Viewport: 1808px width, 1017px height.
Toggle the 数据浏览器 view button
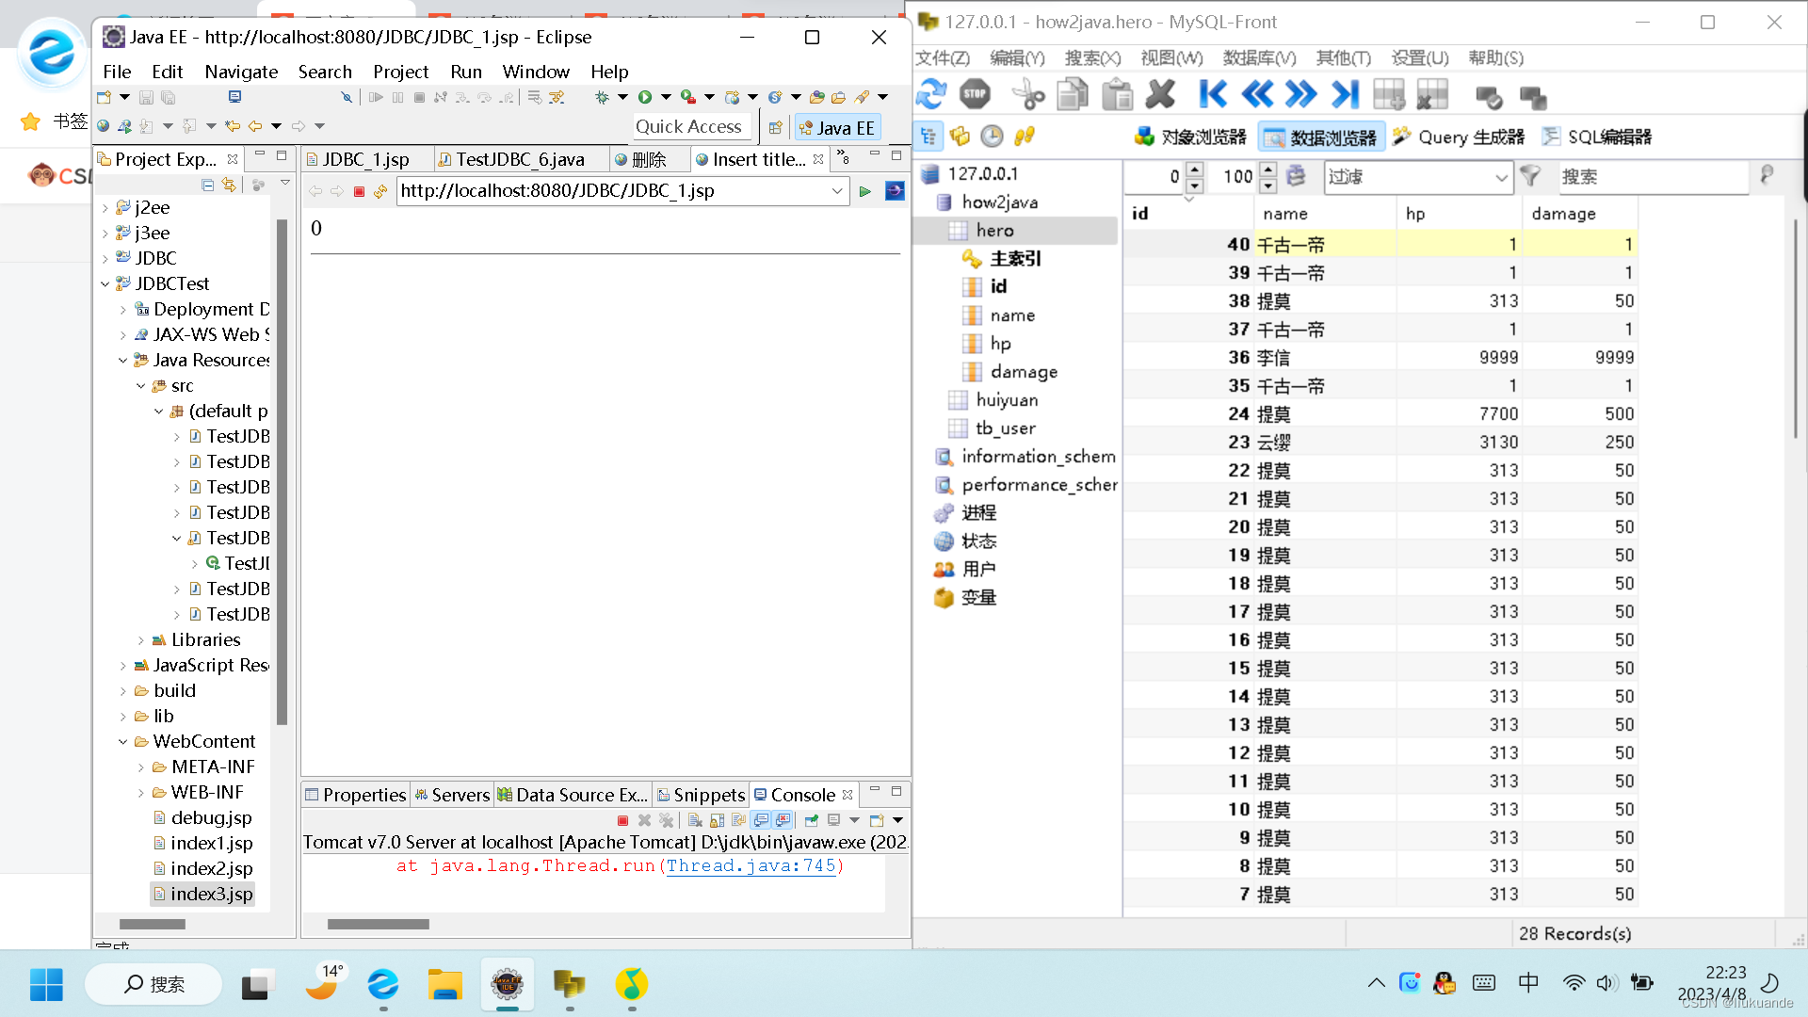click(x=1318, y=137)
